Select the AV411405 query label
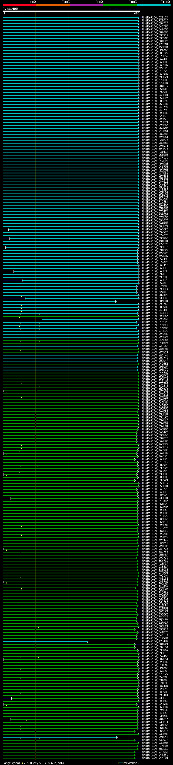This screenshot has width=173, height=765. pyautogui.click(x=10, y=9)
